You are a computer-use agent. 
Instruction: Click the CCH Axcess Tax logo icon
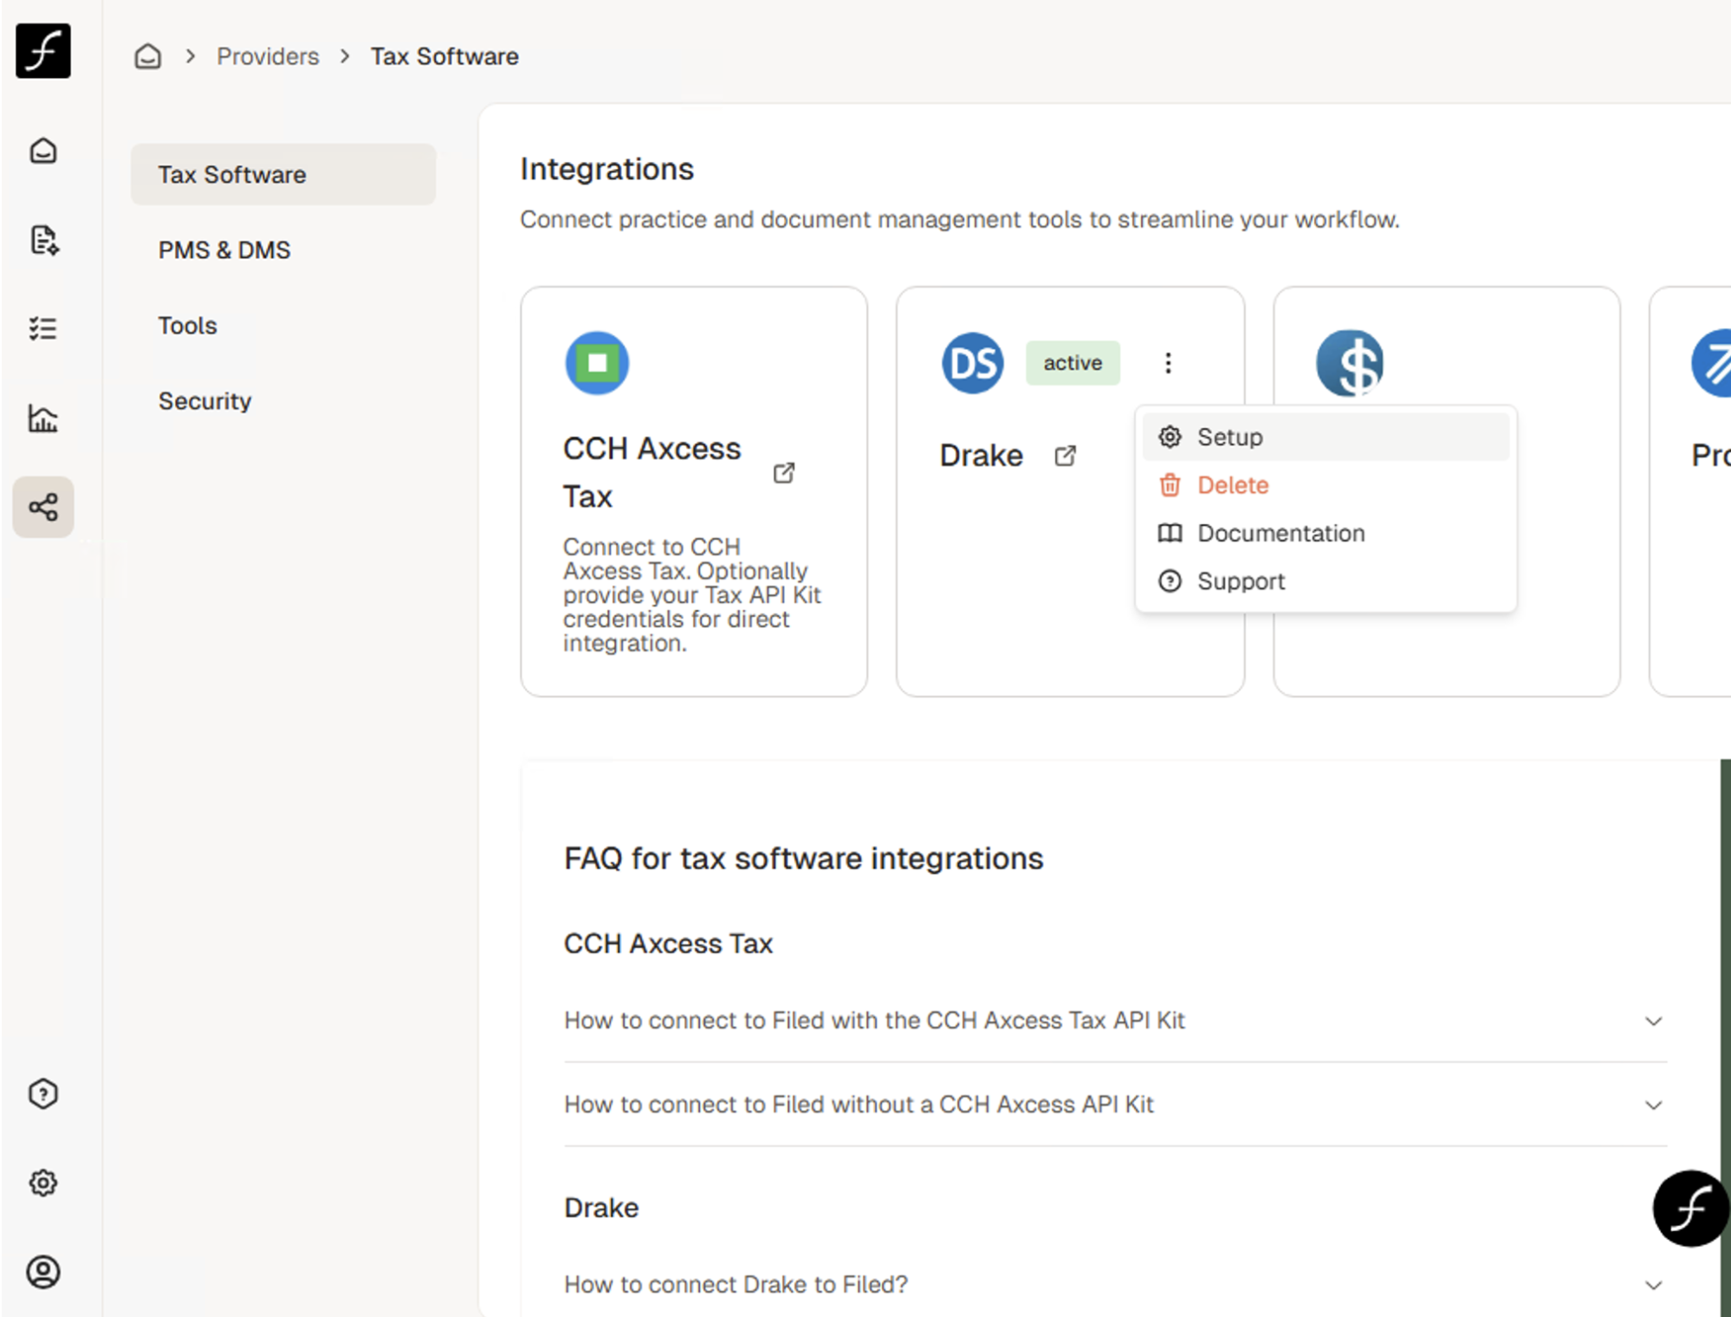597,363
